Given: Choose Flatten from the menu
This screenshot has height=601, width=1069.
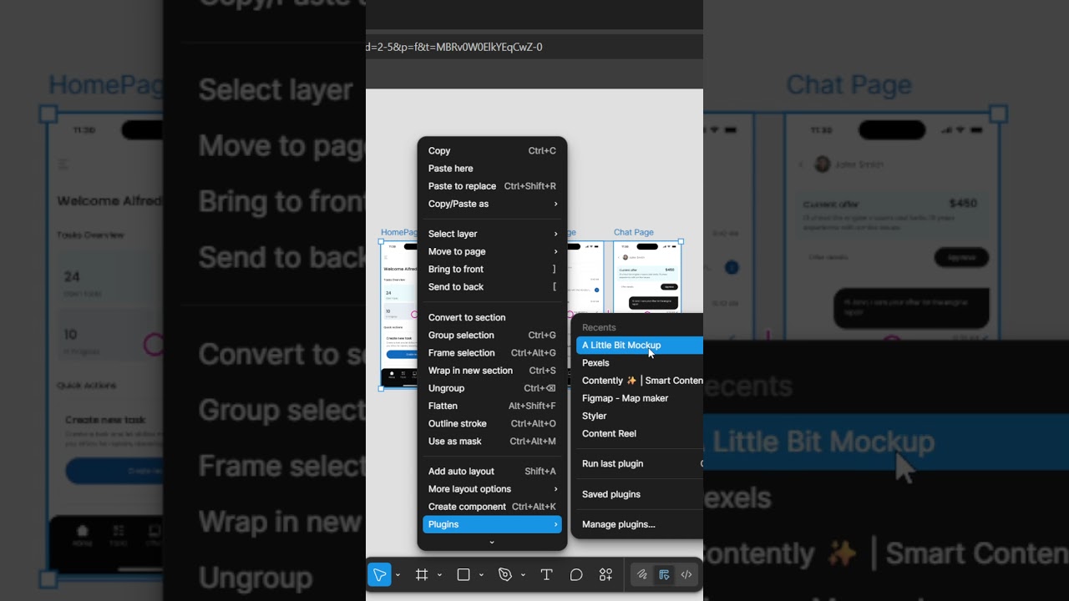Looking at the screenshot, I should coord(492,406).
